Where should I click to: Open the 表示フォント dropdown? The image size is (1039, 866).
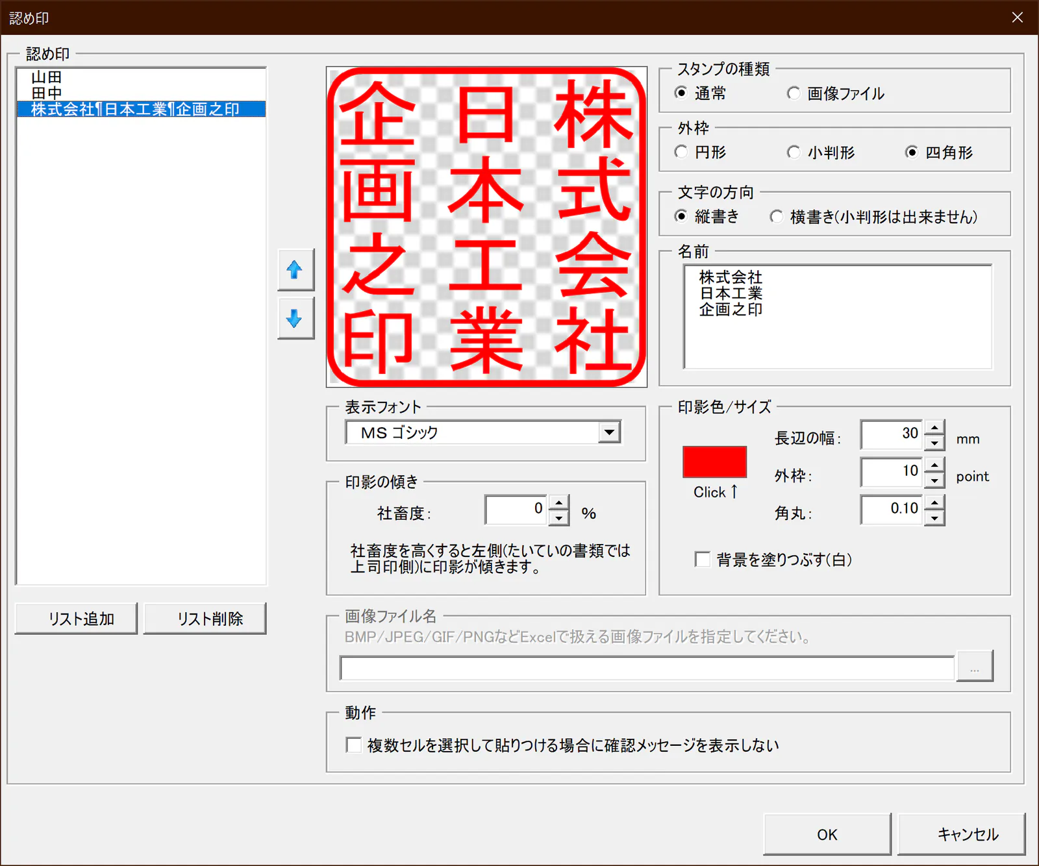(609, 432)
